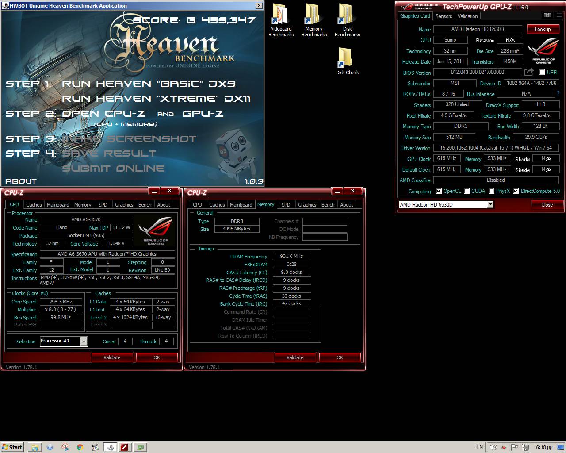The height and width of the screenshot is (453, 566).
Task: Select the Graphics Card tab in GPU-Z
Action: click(x=415, y=16)
